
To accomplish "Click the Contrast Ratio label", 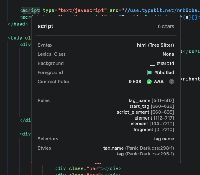I will pos(53,82).
